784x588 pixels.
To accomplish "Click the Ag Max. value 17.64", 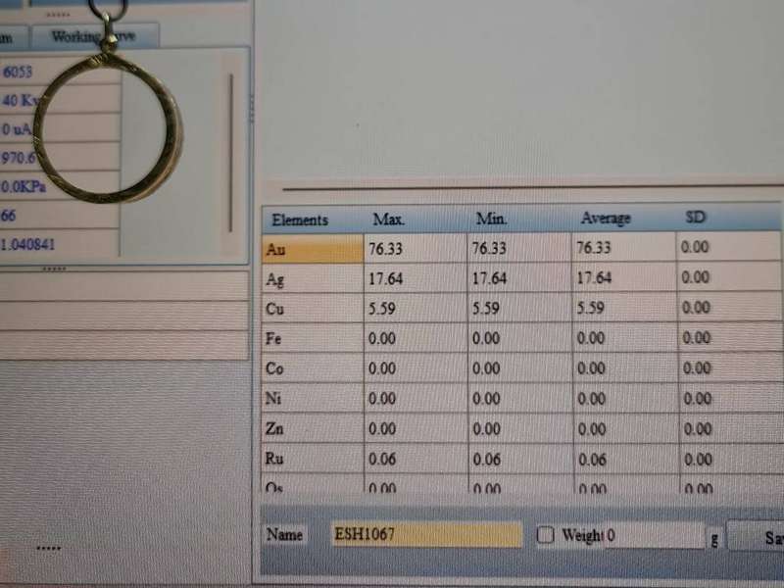I will 385,279.
